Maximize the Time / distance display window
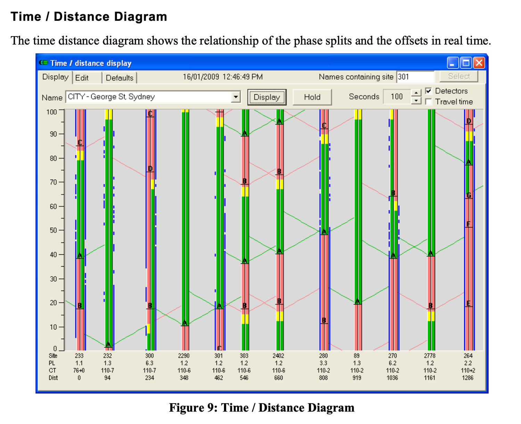This screenshot has width=521, height=424. click(x=465, y=63)
